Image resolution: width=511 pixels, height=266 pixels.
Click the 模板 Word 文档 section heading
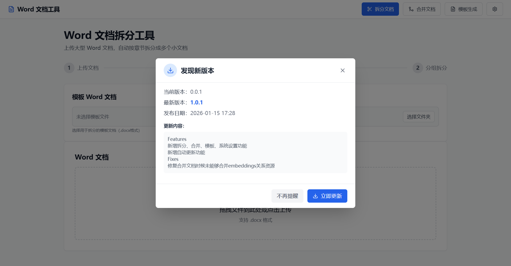pos(94,97)
